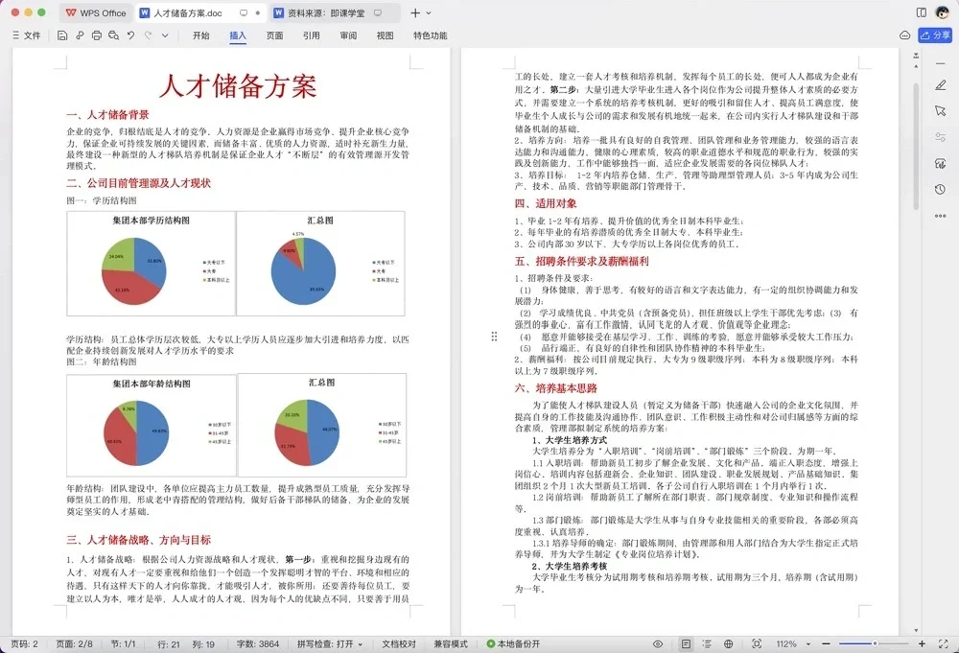Image resolution: width=959 pixels, height=653 pixels.
Task: Open the 页面 ribbon tab
Action: (x=274, y=35)
